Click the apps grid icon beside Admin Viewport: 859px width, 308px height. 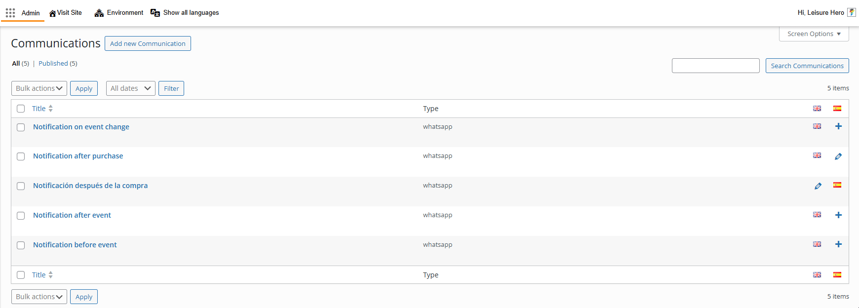tap(10, 13)
